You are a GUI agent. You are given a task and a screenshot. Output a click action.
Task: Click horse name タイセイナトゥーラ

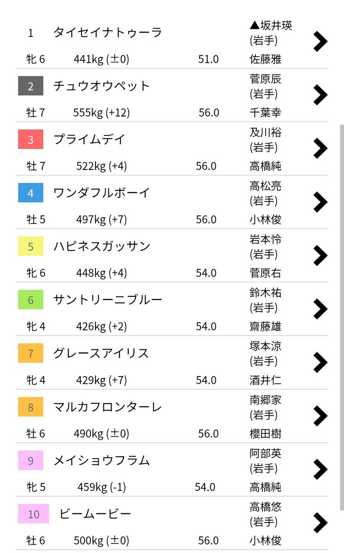tap(108, 32)
